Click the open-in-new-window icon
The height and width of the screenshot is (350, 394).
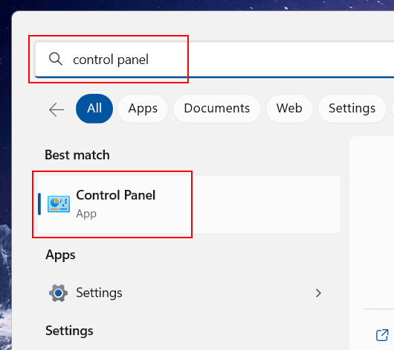coord(382,335)
